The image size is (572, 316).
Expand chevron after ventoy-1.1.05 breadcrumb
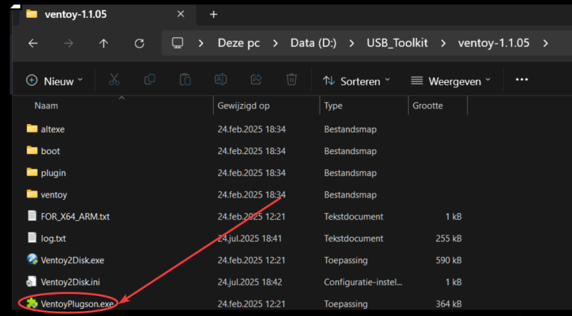546,44
